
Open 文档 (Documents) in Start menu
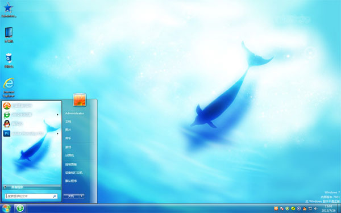point(68,122)
